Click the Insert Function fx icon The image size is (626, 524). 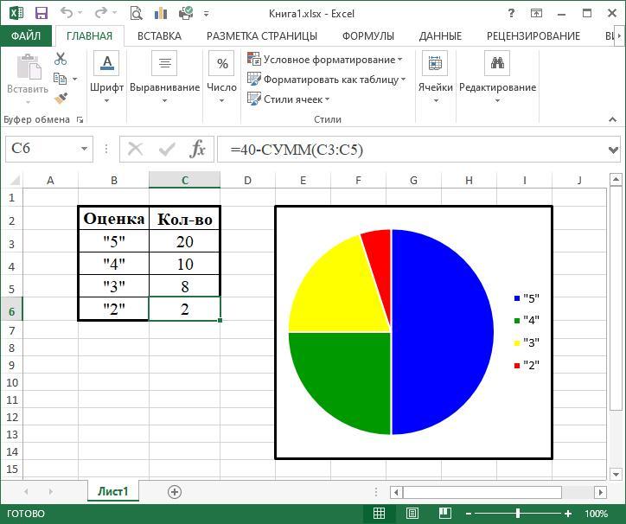coord(198,149)
